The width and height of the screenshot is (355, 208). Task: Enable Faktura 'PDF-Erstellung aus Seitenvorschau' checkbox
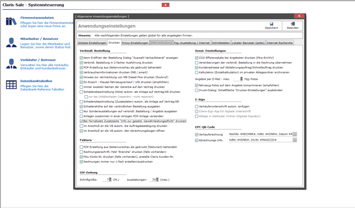pyautogui.click(x=81, y=147)
